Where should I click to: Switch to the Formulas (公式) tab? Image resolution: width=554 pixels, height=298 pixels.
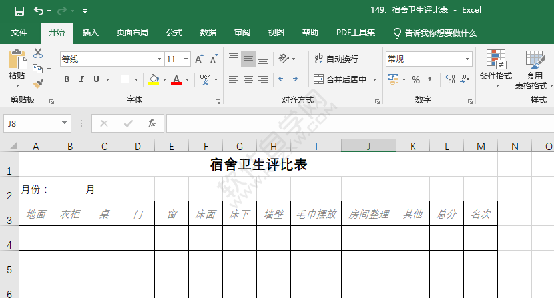(x=174, y=33)
